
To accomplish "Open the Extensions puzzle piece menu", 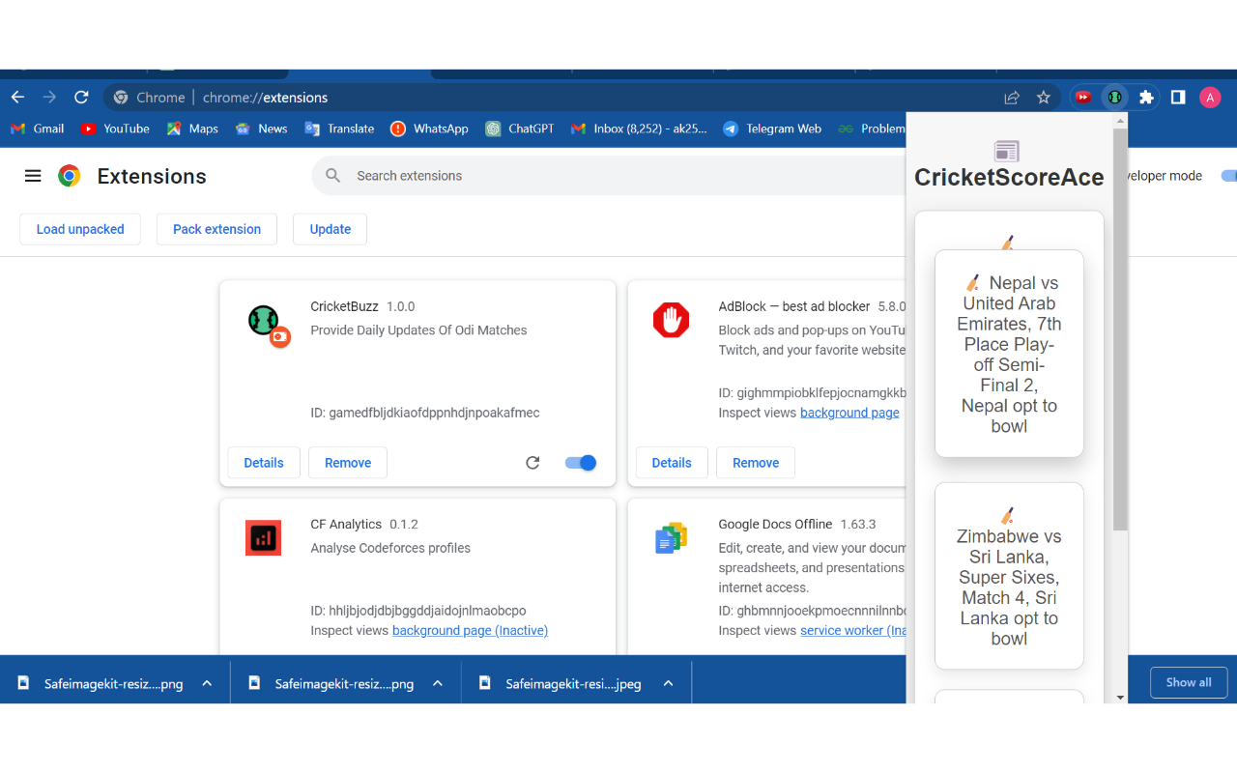I will 1146,98.
